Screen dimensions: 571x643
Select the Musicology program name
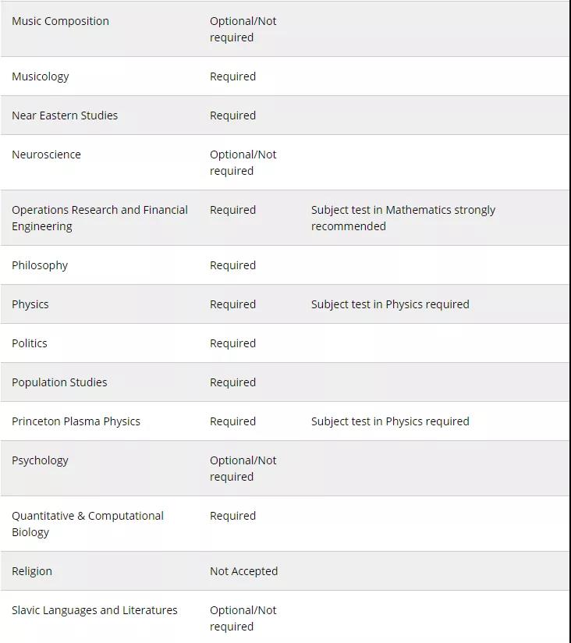pos(41,76)
